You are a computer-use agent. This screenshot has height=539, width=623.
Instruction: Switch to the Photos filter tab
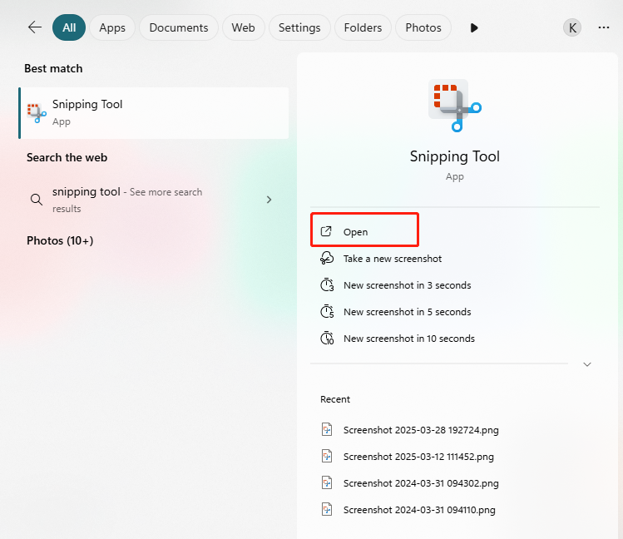pos(423,27)
